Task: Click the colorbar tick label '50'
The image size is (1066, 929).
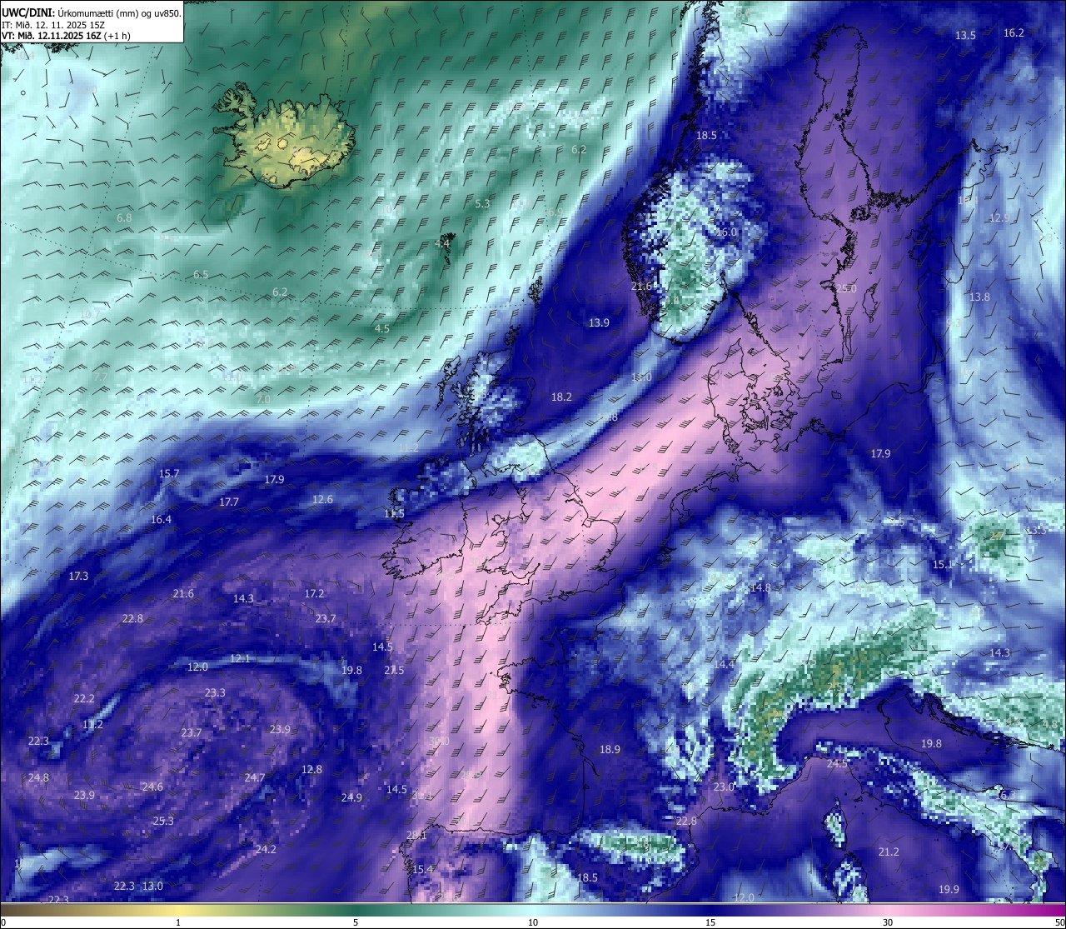Action: click(1059, 922)
